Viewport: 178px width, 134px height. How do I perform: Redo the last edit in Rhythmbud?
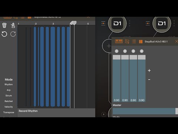[13, 34]
